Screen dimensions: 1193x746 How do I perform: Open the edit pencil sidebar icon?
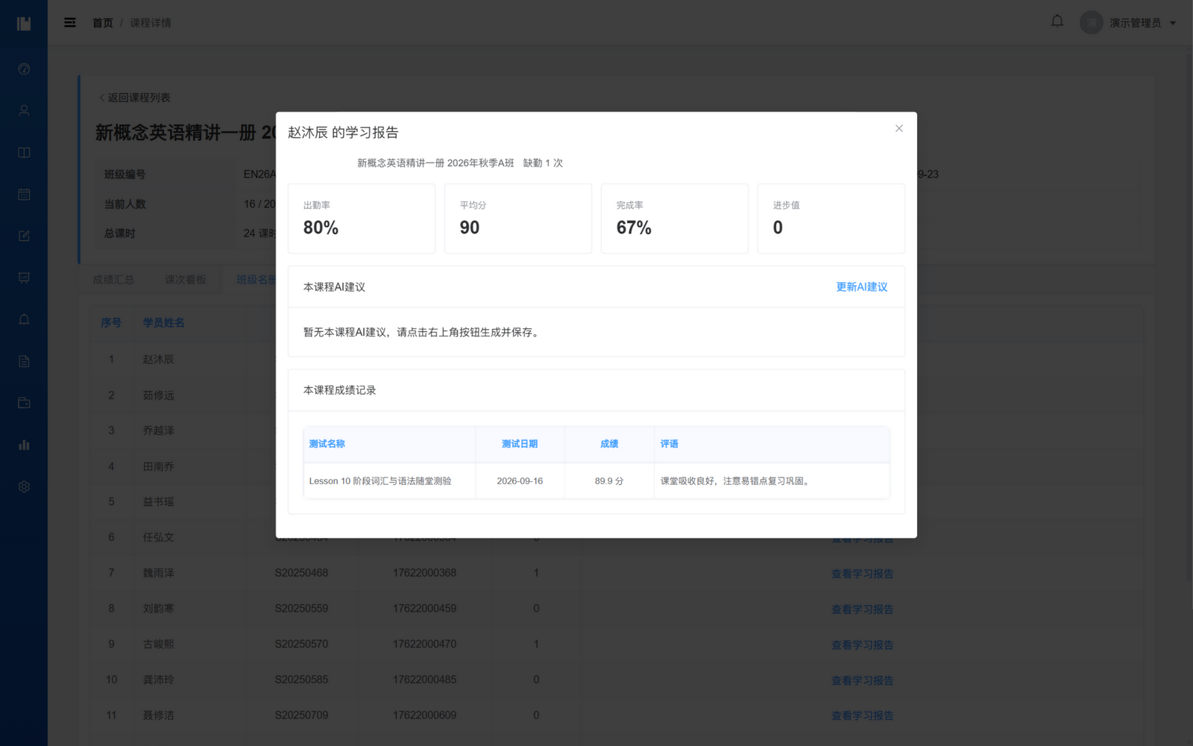(x=24, y=236)
